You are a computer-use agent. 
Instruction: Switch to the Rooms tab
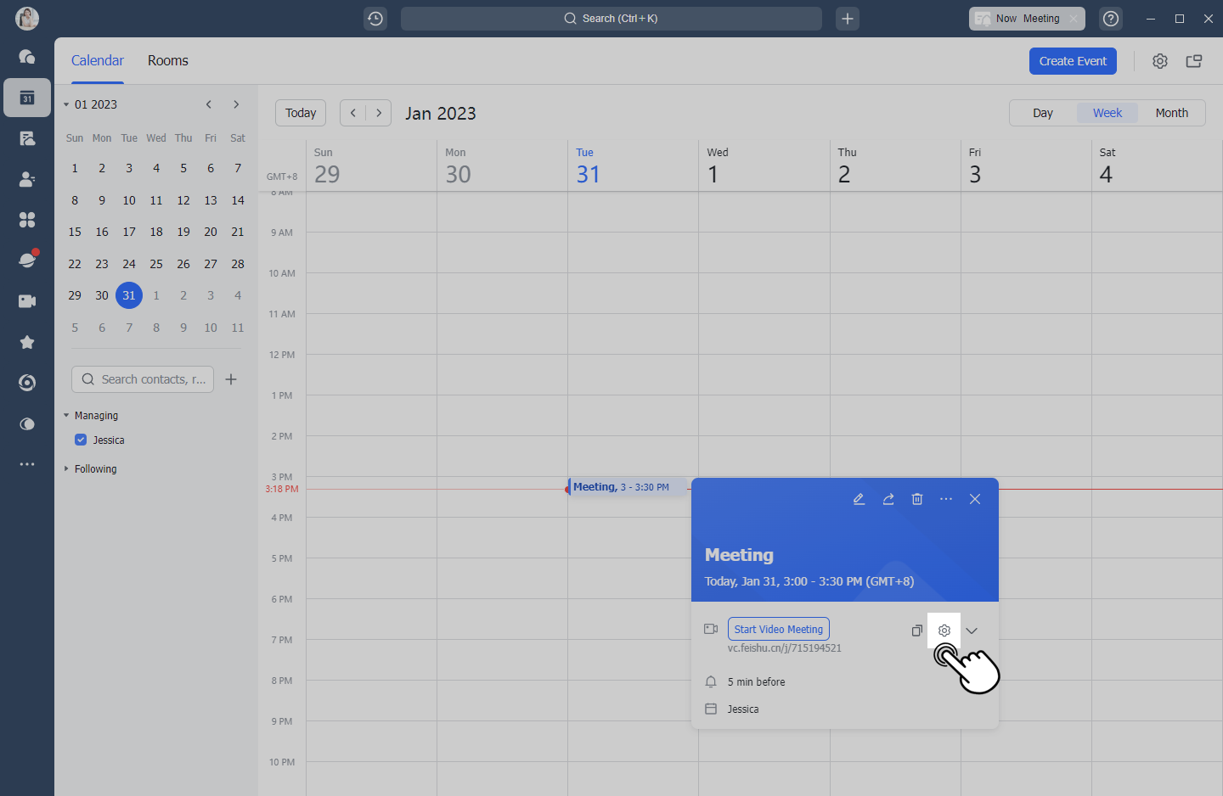167,60
